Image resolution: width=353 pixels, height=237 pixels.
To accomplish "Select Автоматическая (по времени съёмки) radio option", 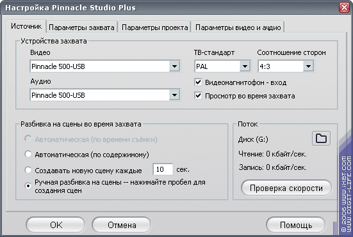I will (x=28, y=139).
